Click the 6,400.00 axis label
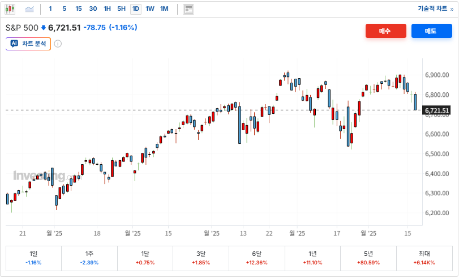This screenshot has height=278, width=459. (x=437, y=174)
